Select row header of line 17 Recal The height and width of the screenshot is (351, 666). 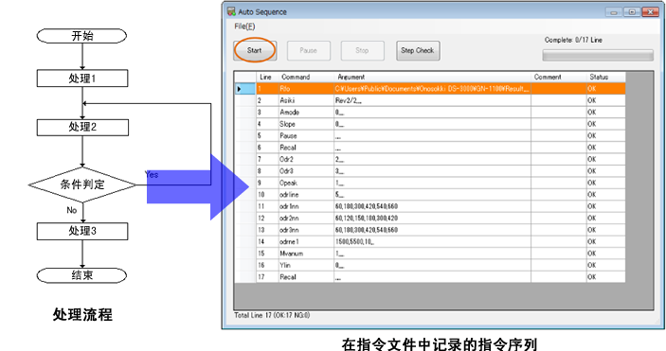click(x=245, y=276)
